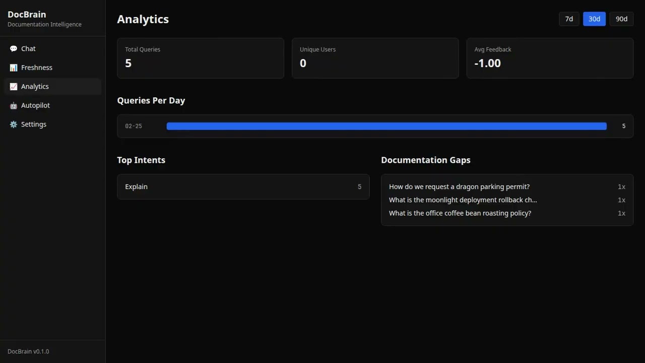Open the Chat page
This screenshot has width=645, height=363.
coord(29,49)
